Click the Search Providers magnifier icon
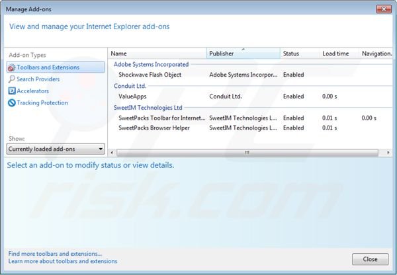Screen dimensions: 397x275 (12, 79)
